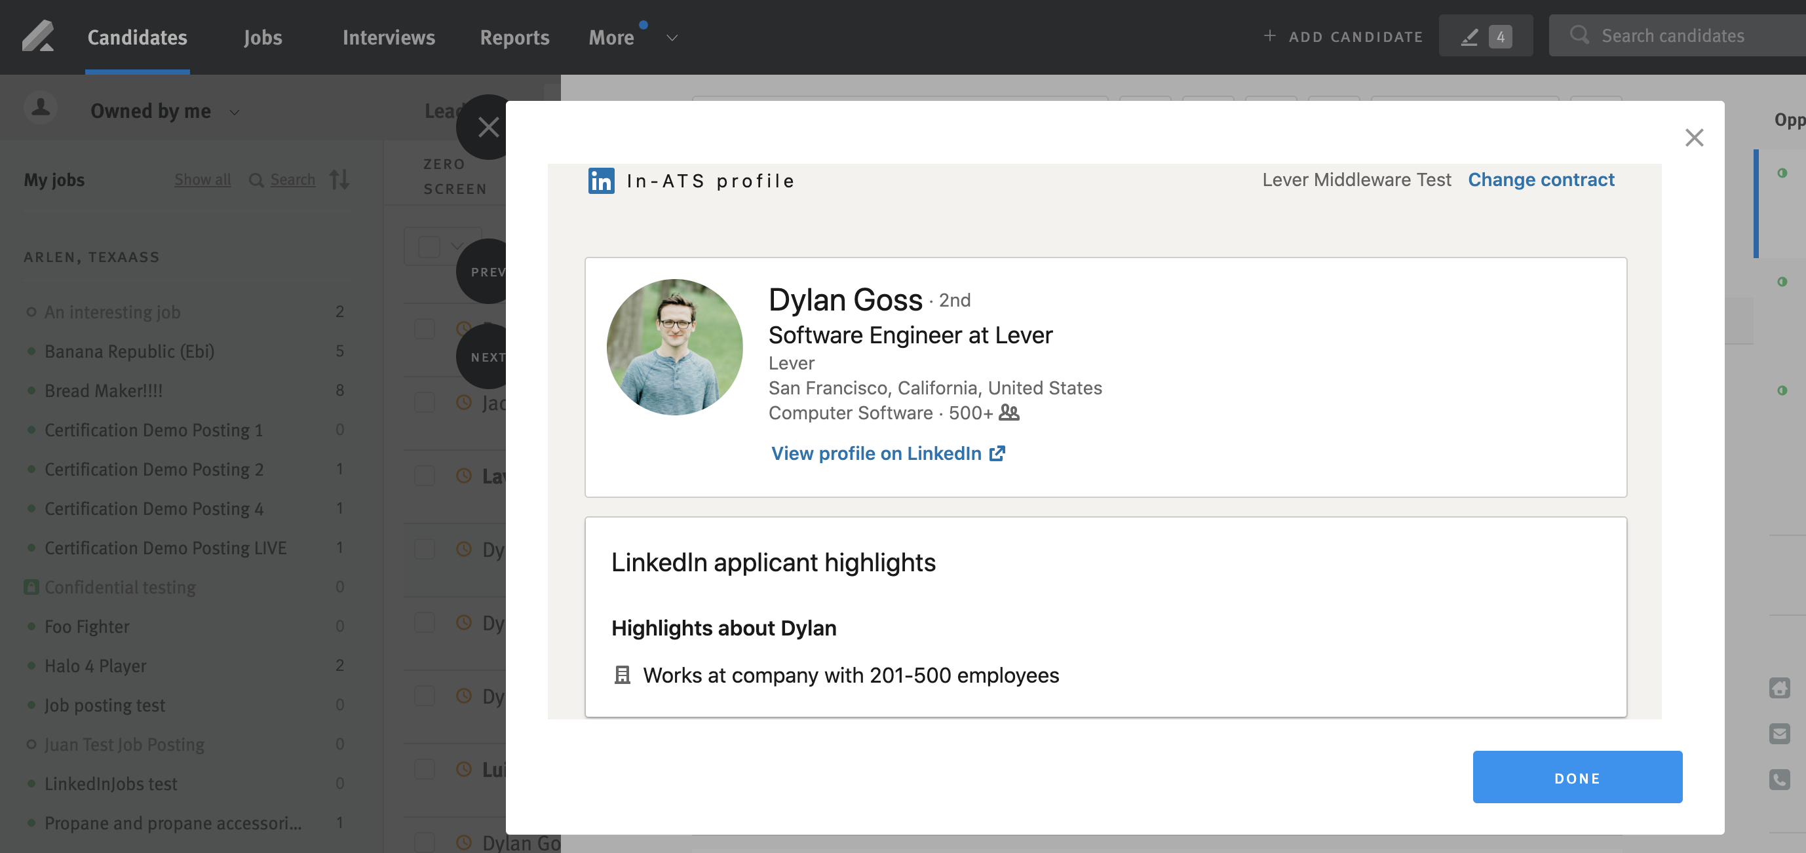Screen dimensions: 1806x853
Task: Switch to the Interviews tab
Action: click(x=389, y=37)
